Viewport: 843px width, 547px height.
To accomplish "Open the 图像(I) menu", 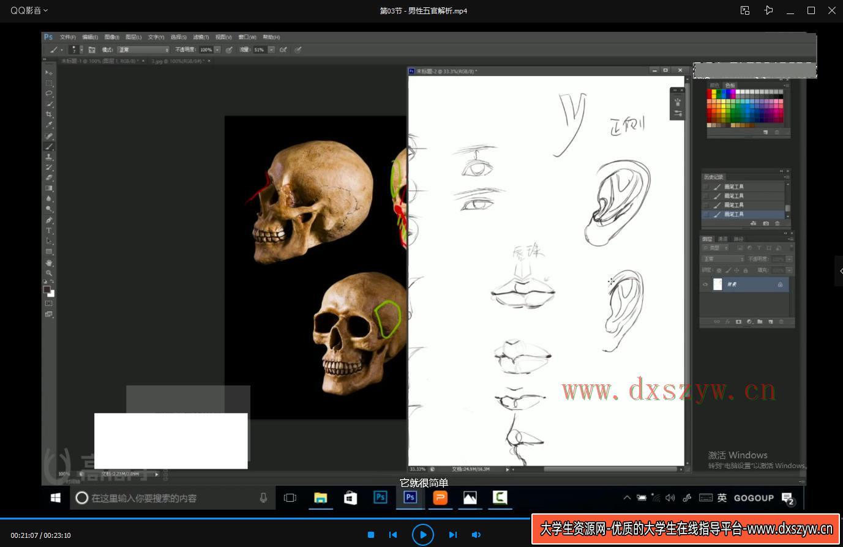I will (x=112, y=37).
